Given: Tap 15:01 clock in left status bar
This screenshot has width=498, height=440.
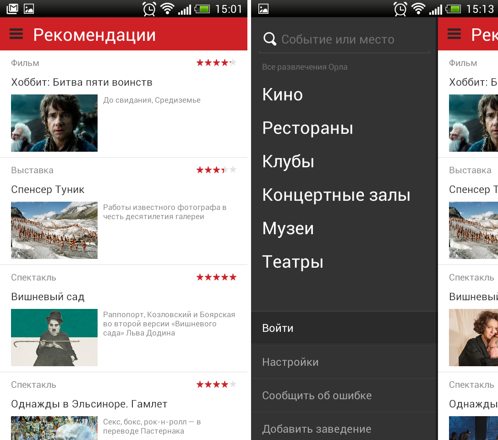Looking at the screenshot, I should click(x=229, y=9).
